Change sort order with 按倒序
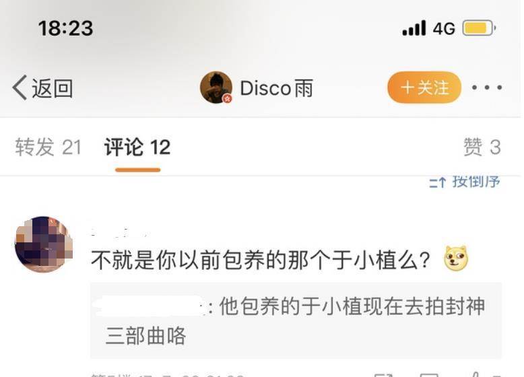This screenshot has height=377, width=524. click(x=476, y=182)
